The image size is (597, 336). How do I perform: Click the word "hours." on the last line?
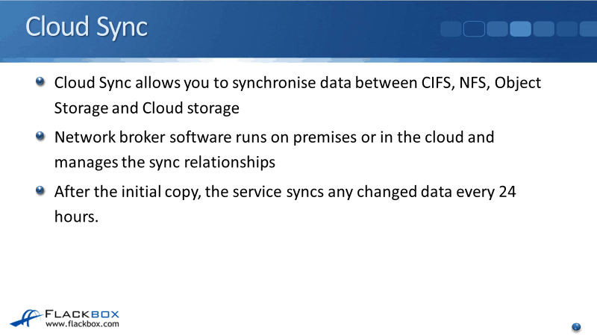(76, 216)
